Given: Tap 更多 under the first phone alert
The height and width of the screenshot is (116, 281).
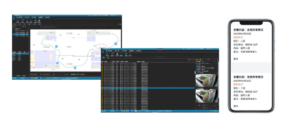Looking at the screenshot, I should 236,59.
